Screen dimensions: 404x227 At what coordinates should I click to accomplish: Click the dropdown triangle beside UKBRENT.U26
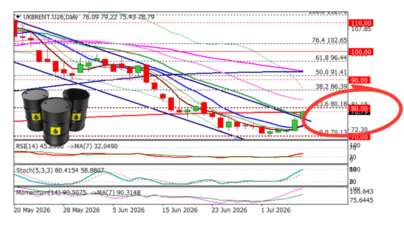(18, 17)
